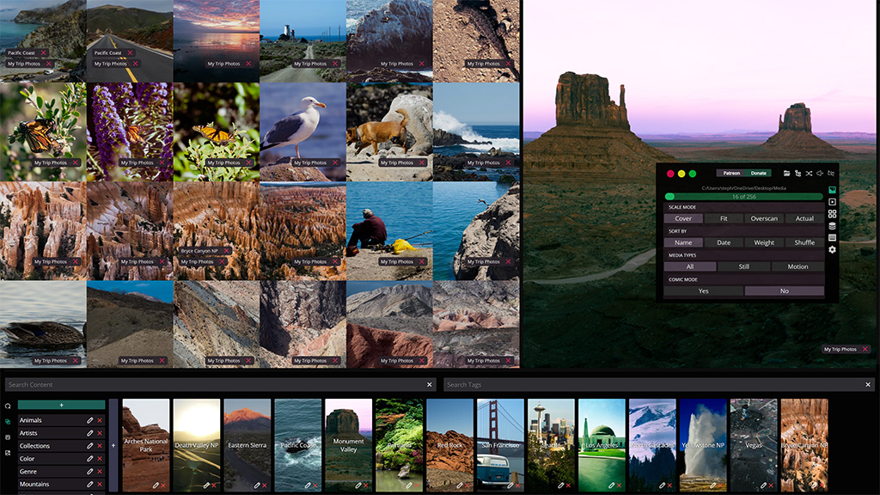Enable Comic Mode by clicking Yes
The height and width of the screenshot is (495, 880).
click(x=704, y=291)
